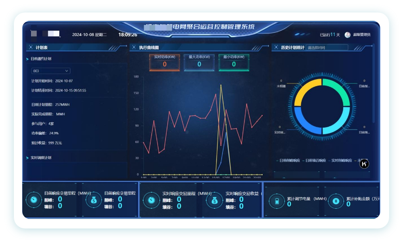The image size is (403, 244).
Task: Select the 实时功率(KW) orange card
Action: tap(164, 63)
